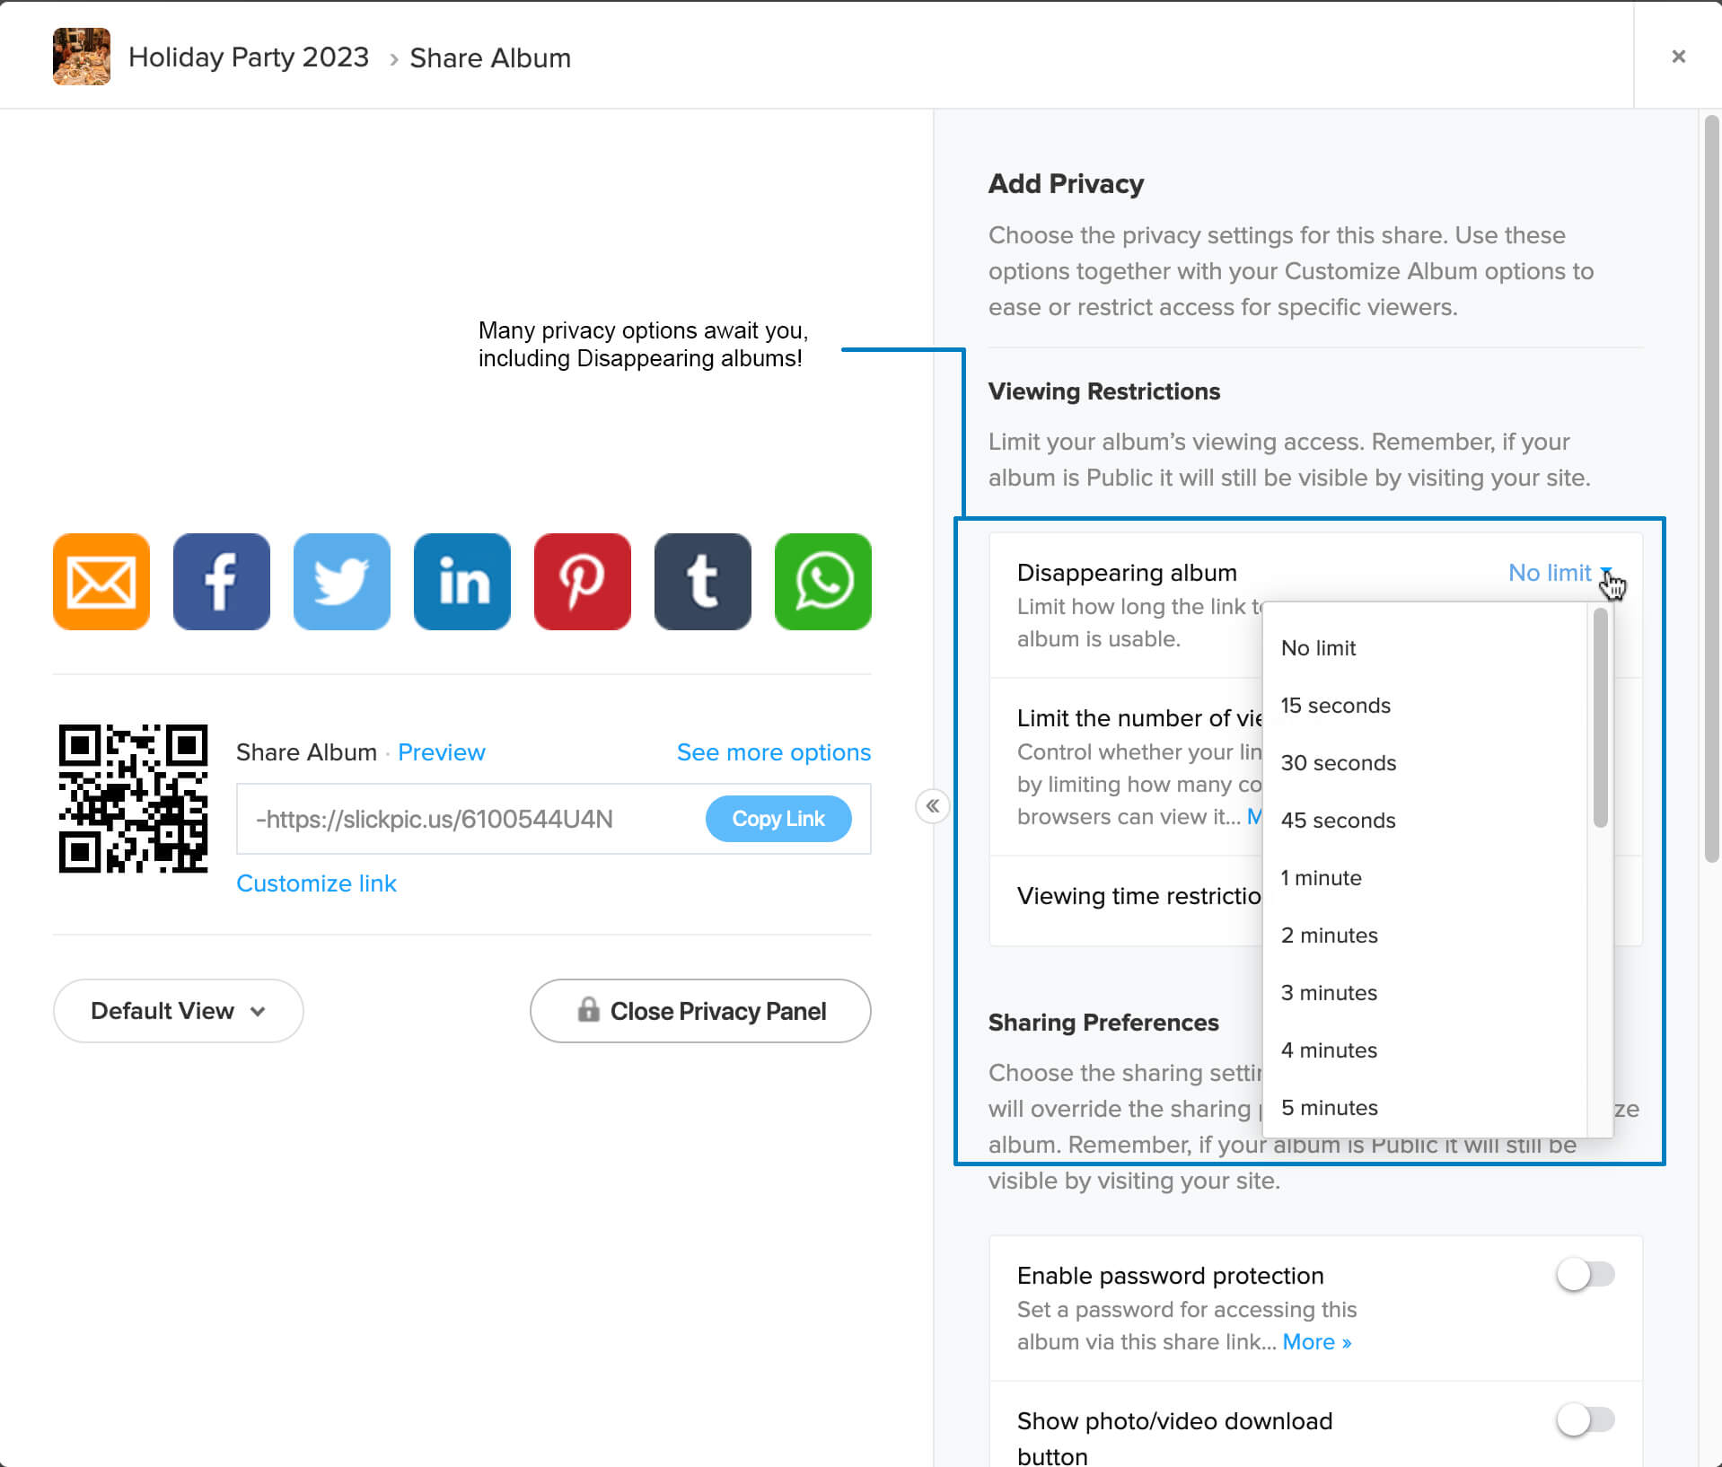Image resolution: width=1722 pixels, height=1467 pixels.
Task: Click the Close Privacy Panel button
Action: coord(700,1011)
